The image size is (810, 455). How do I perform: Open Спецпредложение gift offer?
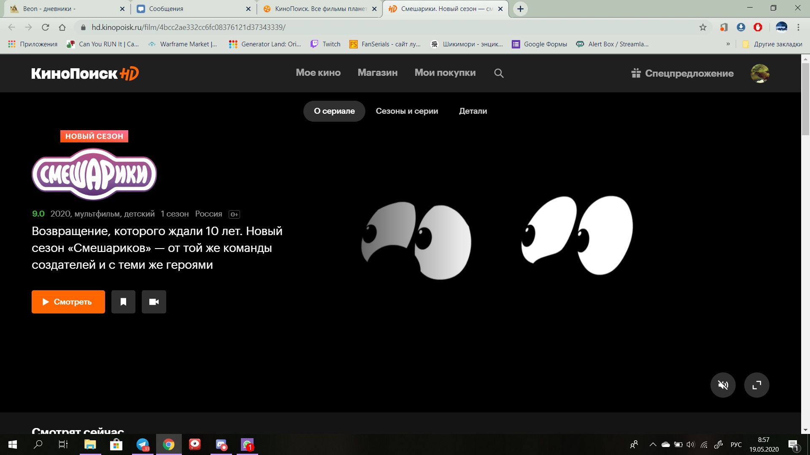click(x=683, y=73)
